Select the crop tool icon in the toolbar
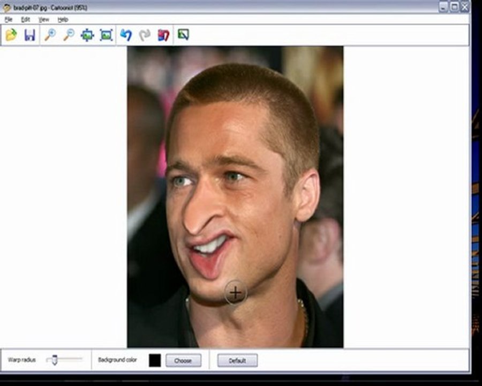 (183, 34)
